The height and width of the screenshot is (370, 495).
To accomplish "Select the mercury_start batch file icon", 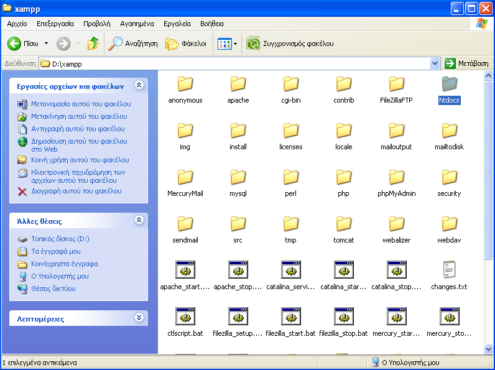I will click(x=397, y=317).
